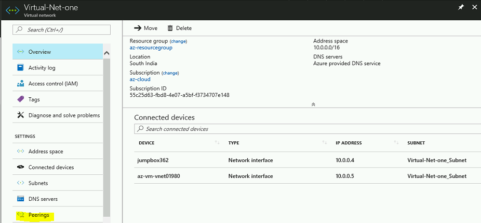Click the Search connected devices field
This screenshot has width=481, height=223.
pyautogui.click(x=308, y=129)
